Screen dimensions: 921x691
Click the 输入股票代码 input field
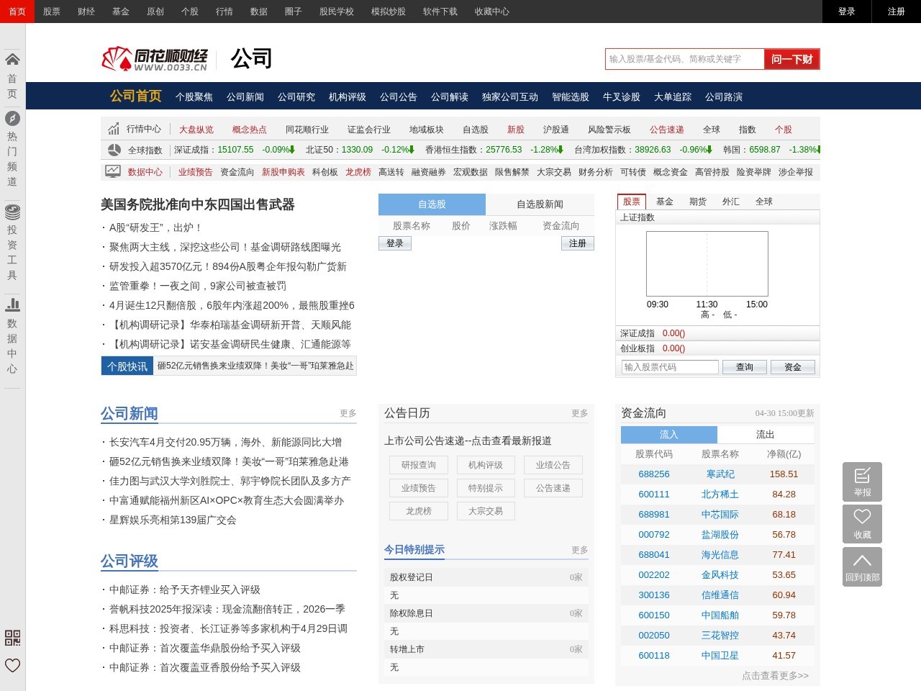[670, 367]
